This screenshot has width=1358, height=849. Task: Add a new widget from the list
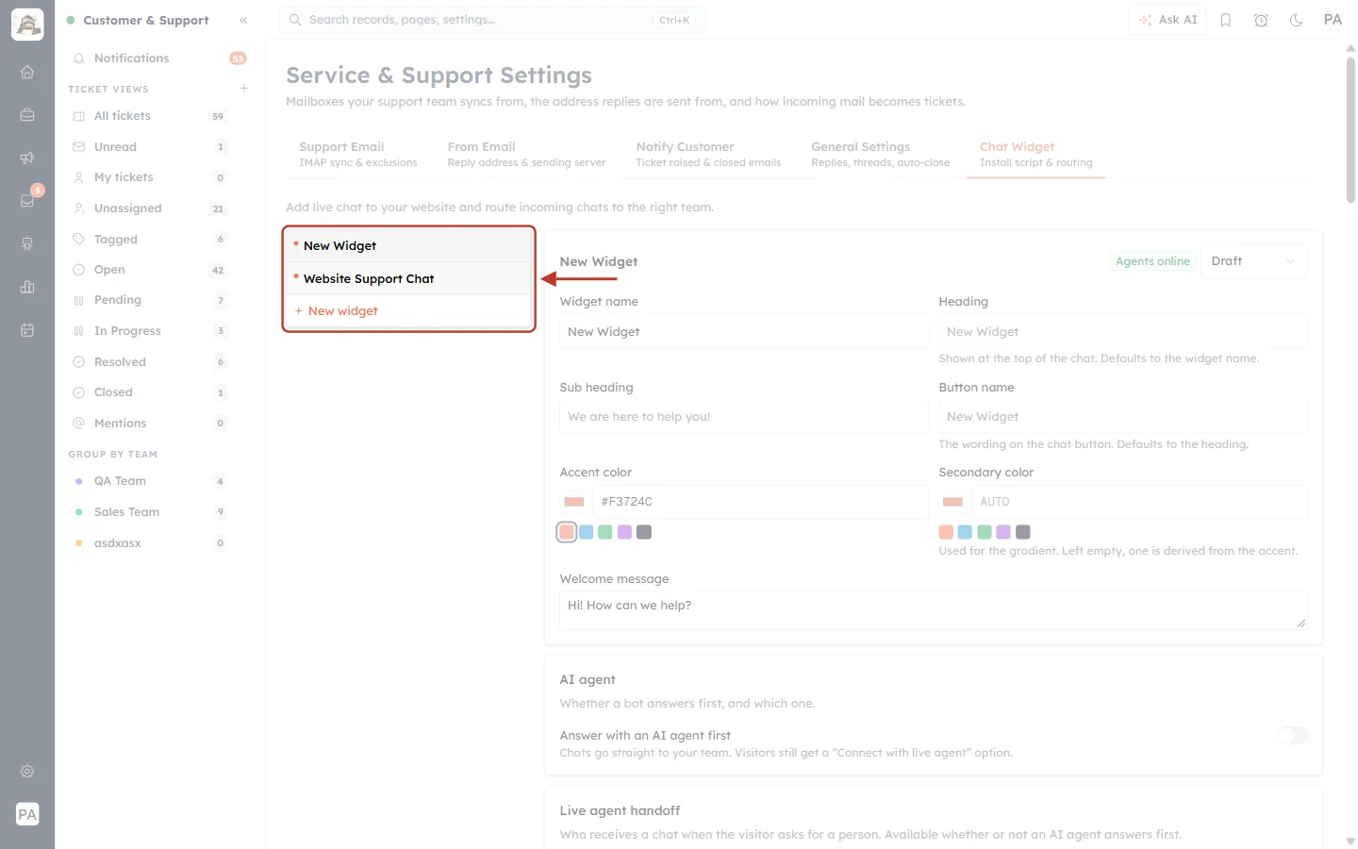pyautogui.click(x=408, y=311)
